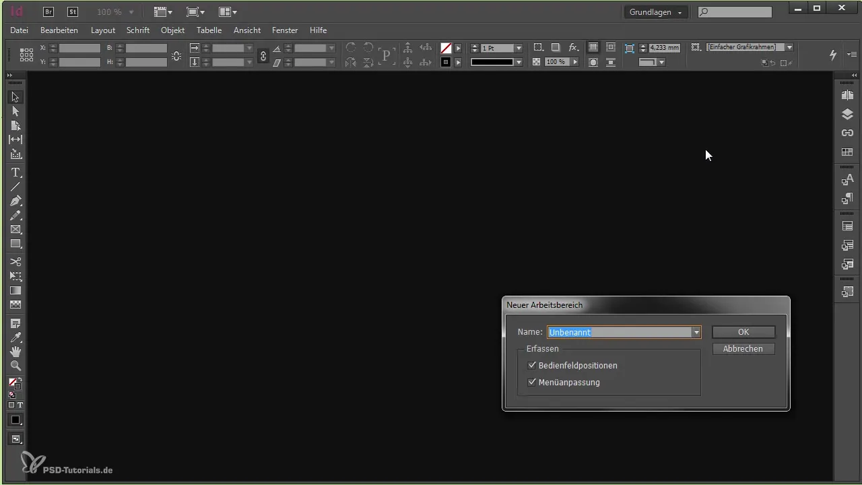The image size is (862, 485).
Task: Open the Fenster menu
Action: [285, 30]
